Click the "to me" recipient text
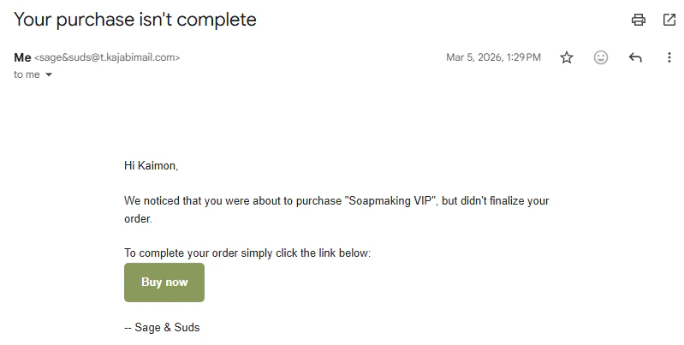 (x=27, y=74)
